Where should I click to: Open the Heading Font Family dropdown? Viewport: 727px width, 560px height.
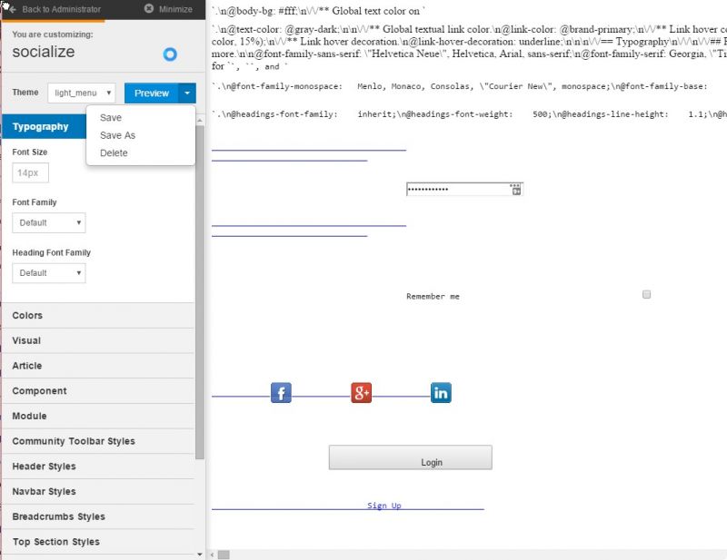point(49,273)
